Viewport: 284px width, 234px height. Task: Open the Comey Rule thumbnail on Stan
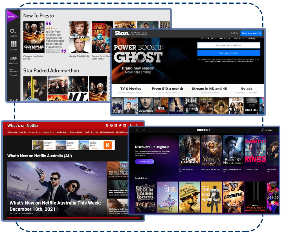point(251,106)
